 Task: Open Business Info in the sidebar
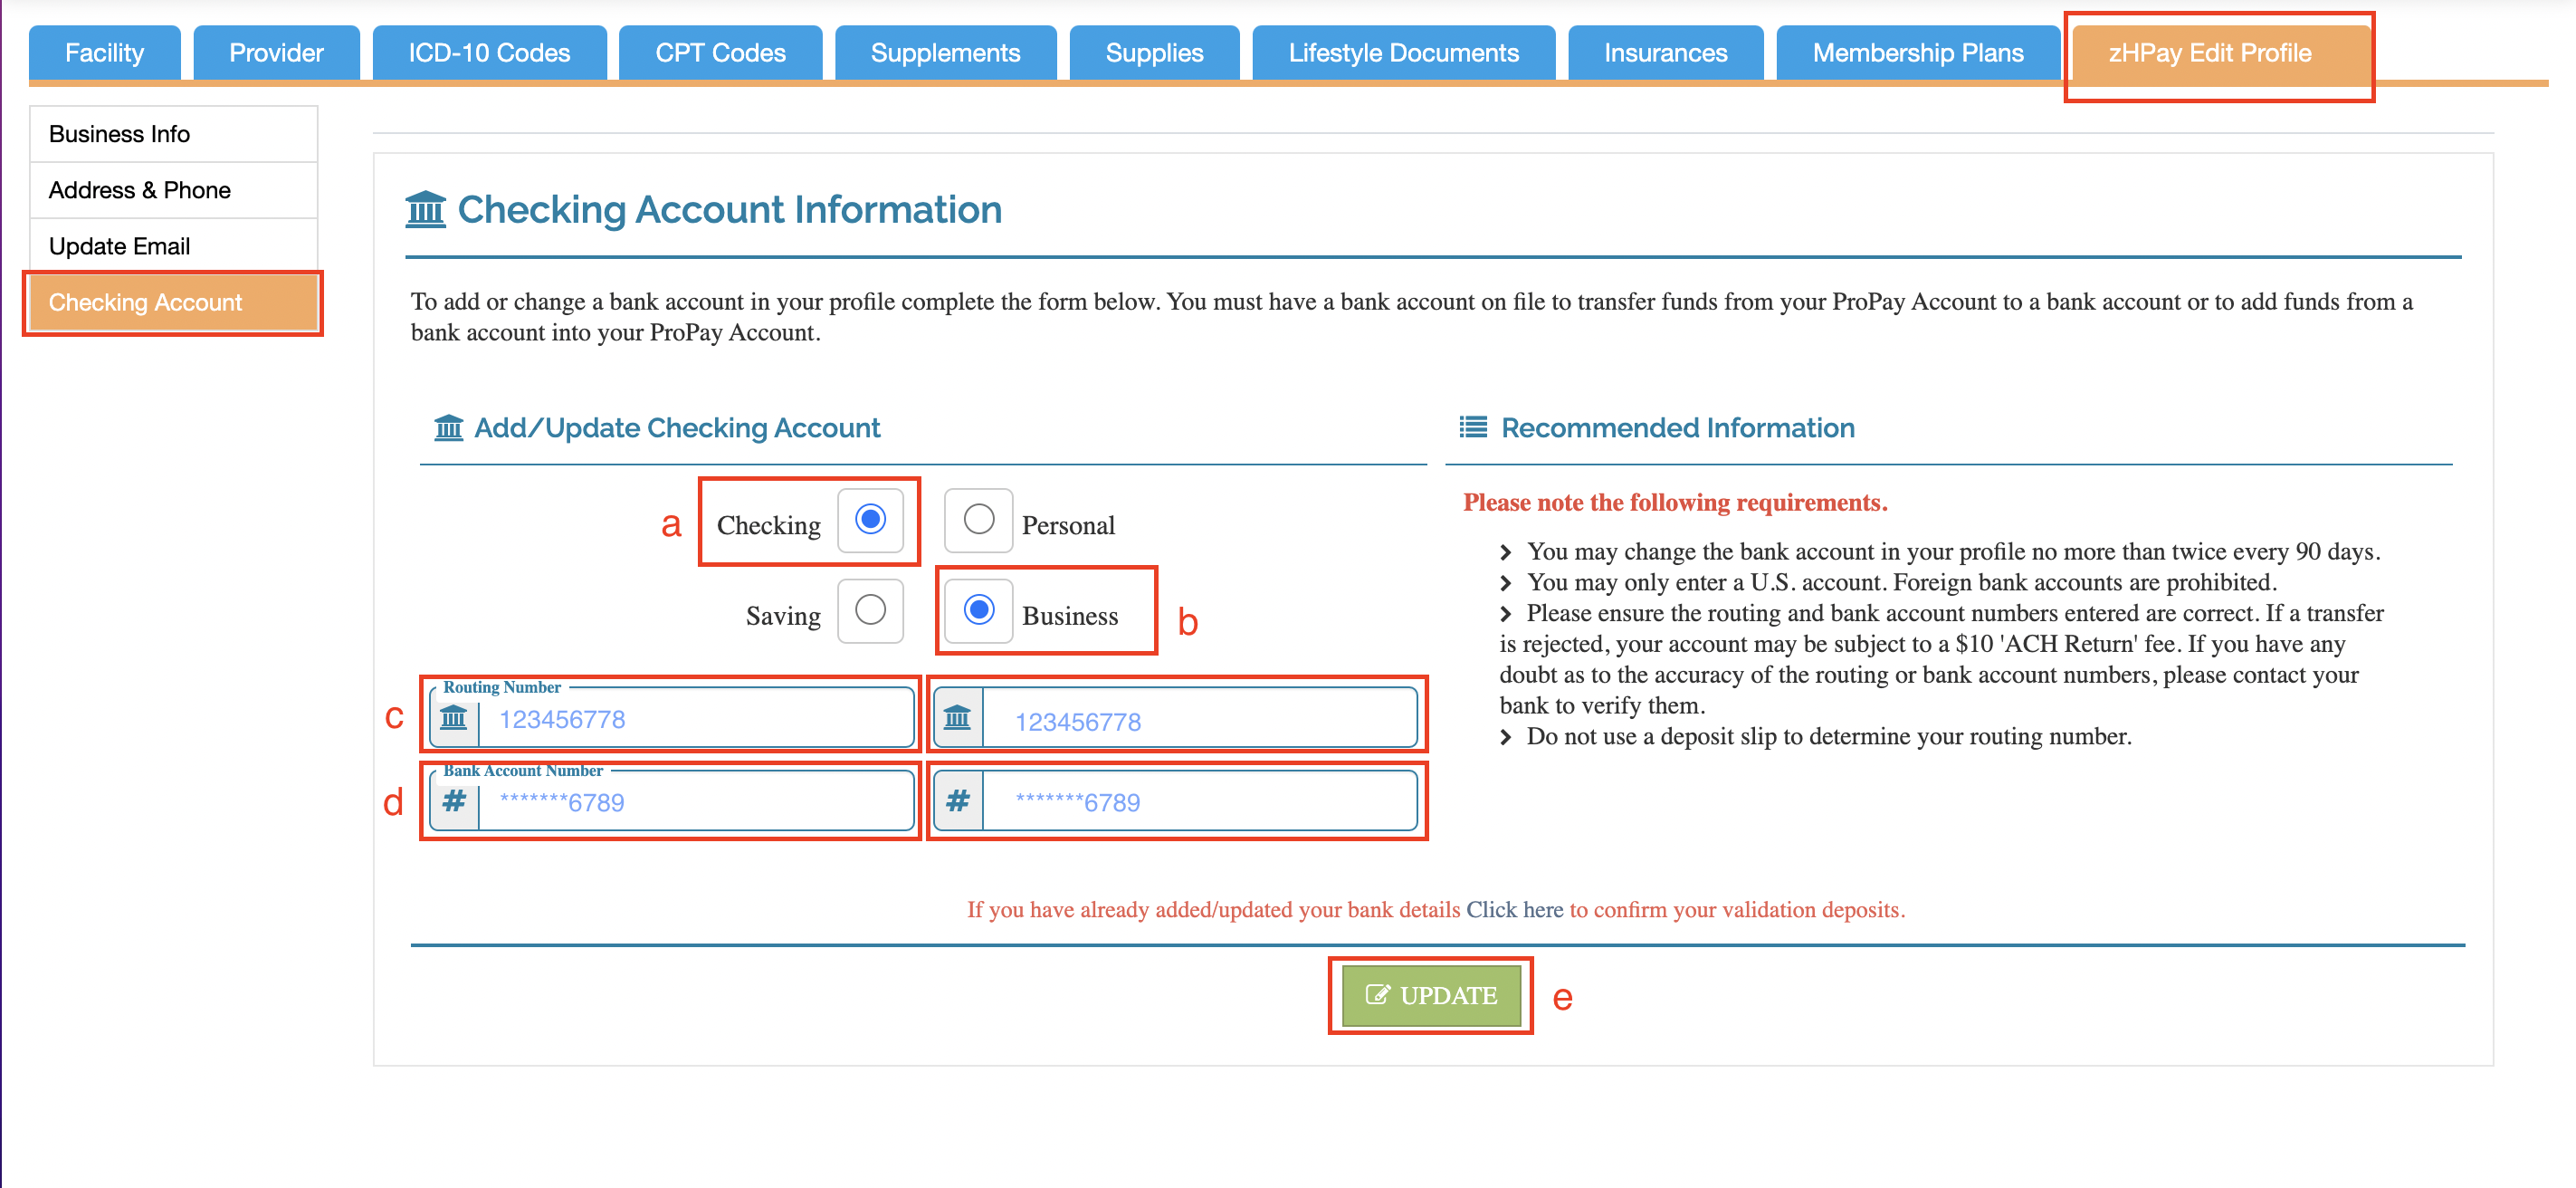pos(173,134)
